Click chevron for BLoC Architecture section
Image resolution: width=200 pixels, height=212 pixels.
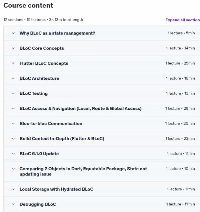click(x=13, y=78)
